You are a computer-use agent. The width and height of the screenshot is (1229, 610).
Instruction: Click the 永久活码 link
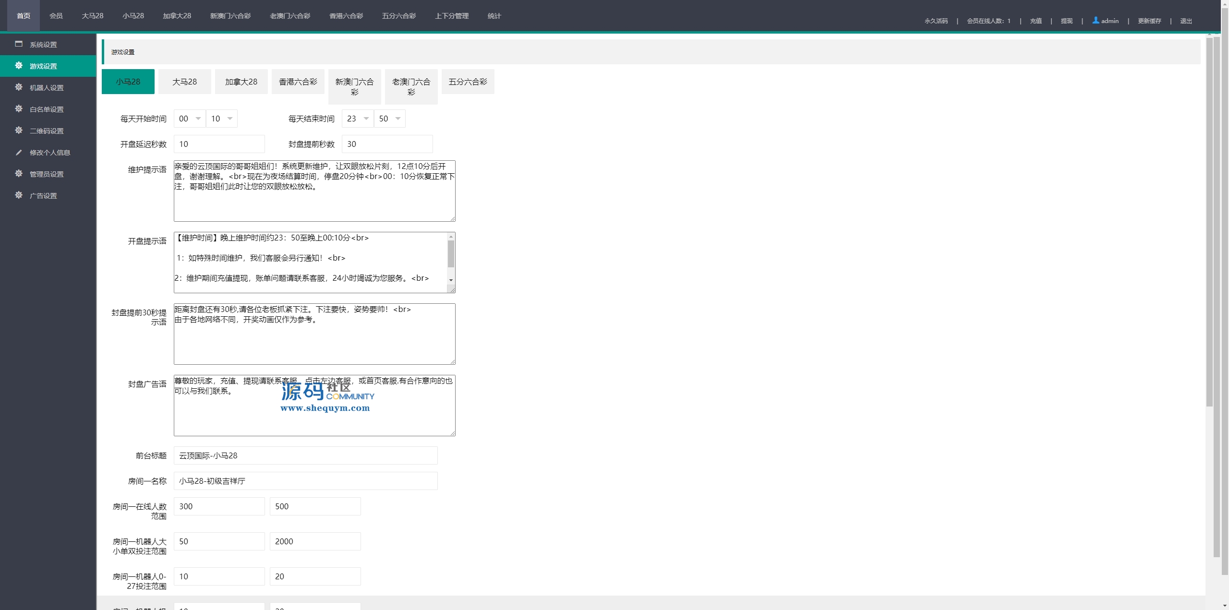click(x=936, y=21)
